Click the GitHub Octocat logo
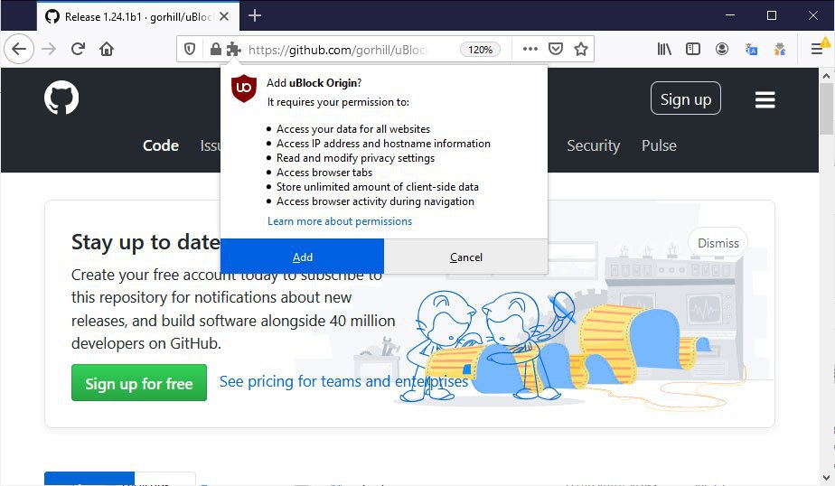This screenshot has width=835, height=486. pos(61,98)
